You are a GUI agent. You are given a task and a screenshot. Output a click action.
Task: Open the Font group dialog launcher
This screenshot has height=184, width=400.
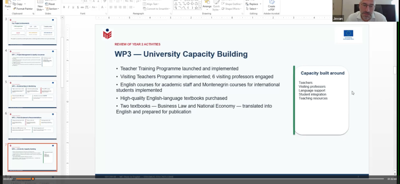tap(106, 13)
